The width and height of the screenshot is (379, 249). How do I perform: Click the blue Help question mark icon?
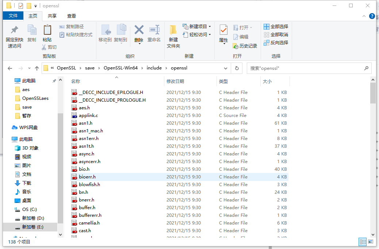pyautogui.click(x=372, y=16)
